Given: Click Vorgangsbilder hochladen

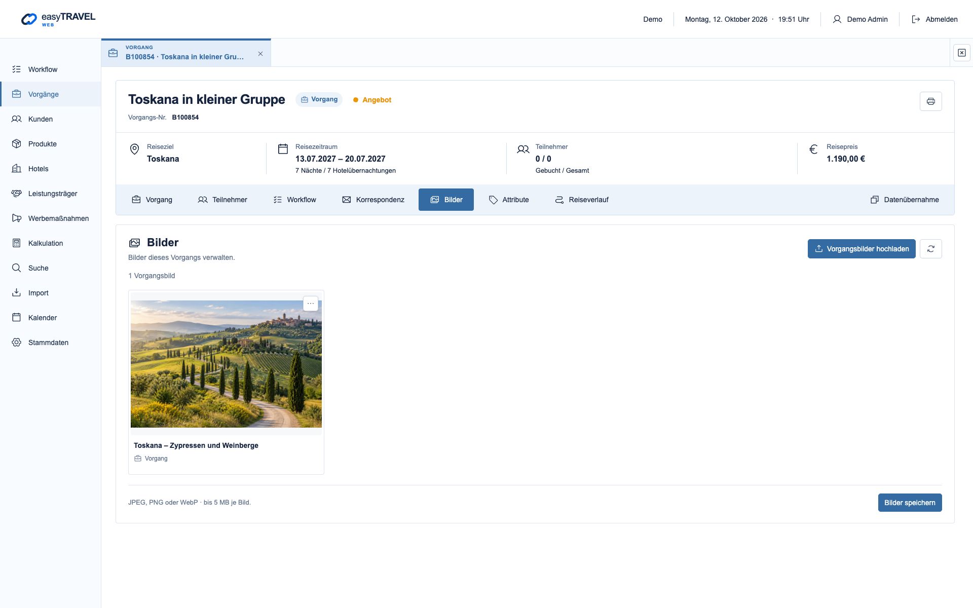Looking at the screenshot, I should coord(862,249).
